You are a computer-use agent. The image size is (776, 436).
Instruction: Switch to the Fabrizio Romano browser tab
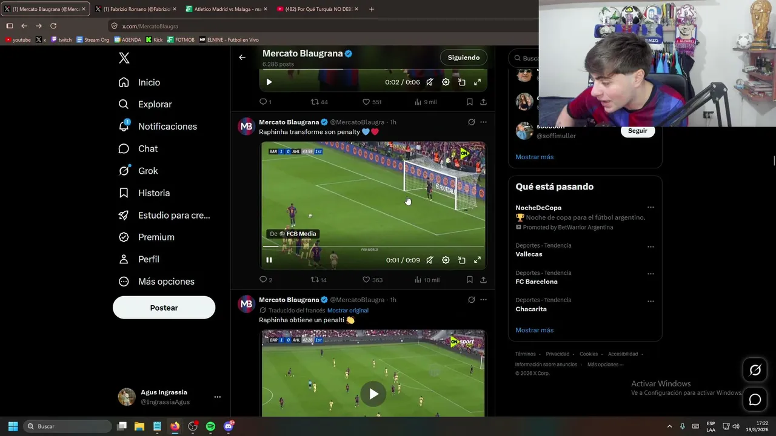pos(136,9)
